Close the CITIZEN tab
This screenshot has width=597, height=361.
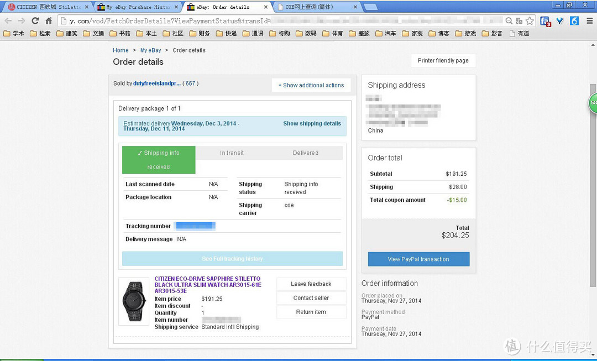click(86, 7)
